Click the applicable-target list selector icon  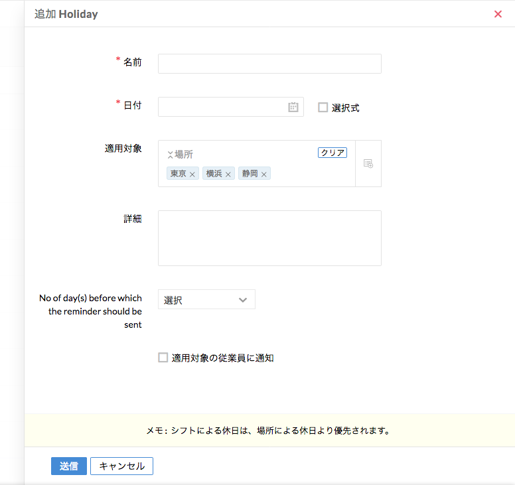click(368, 163)
